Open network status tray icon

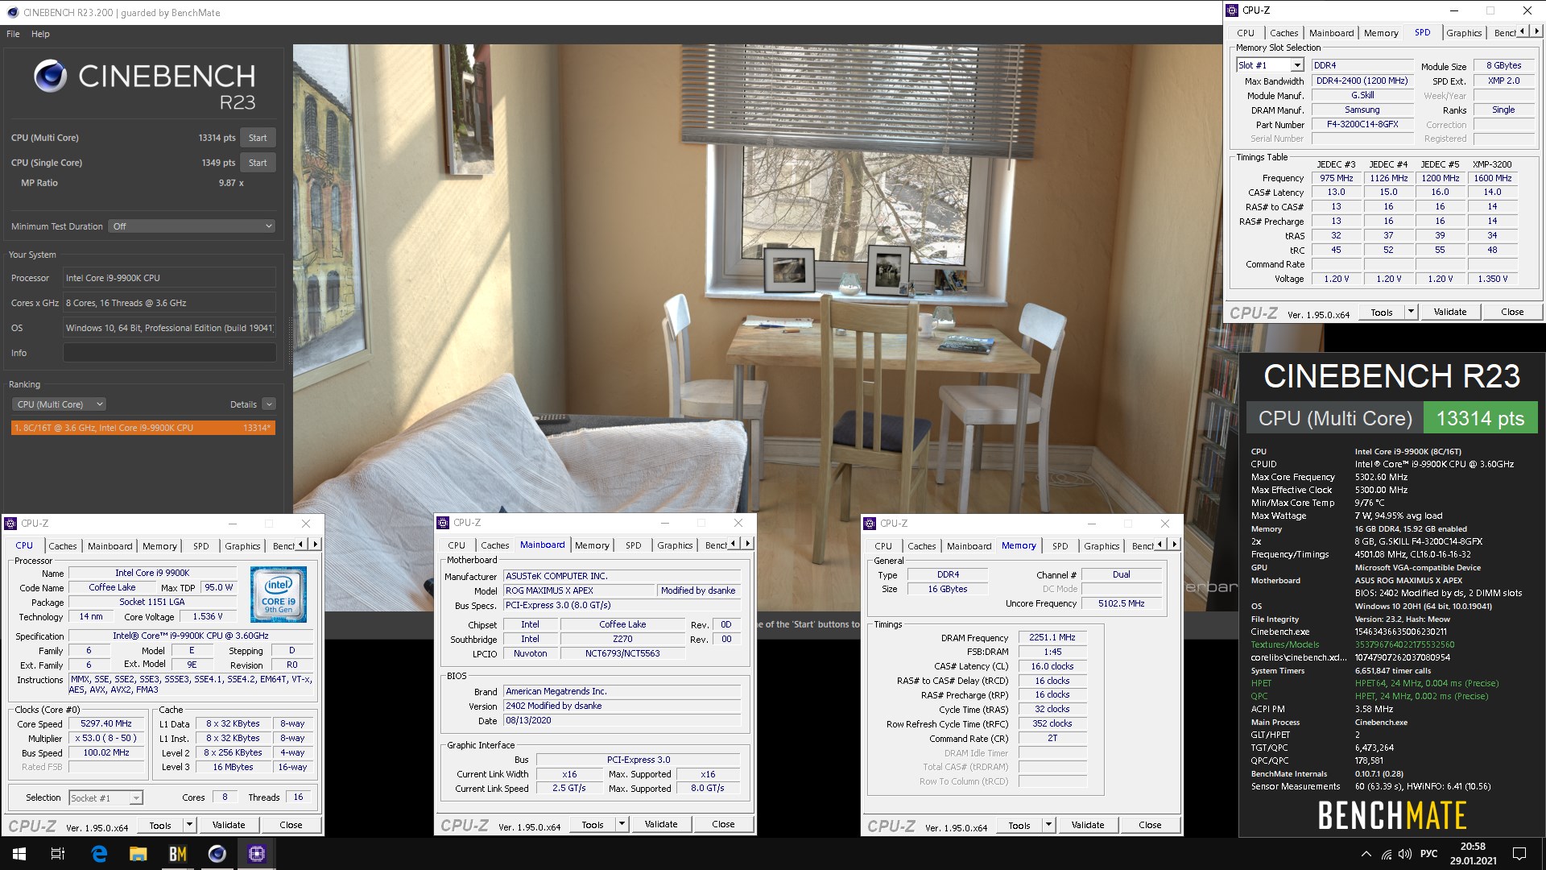1387,854
